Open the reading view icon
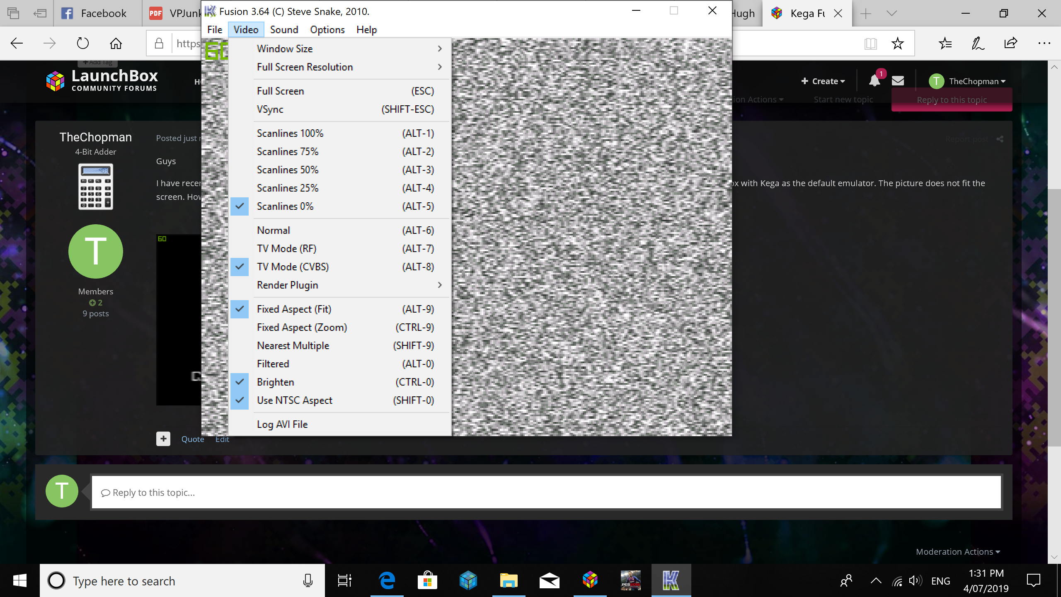 point(870,43)
